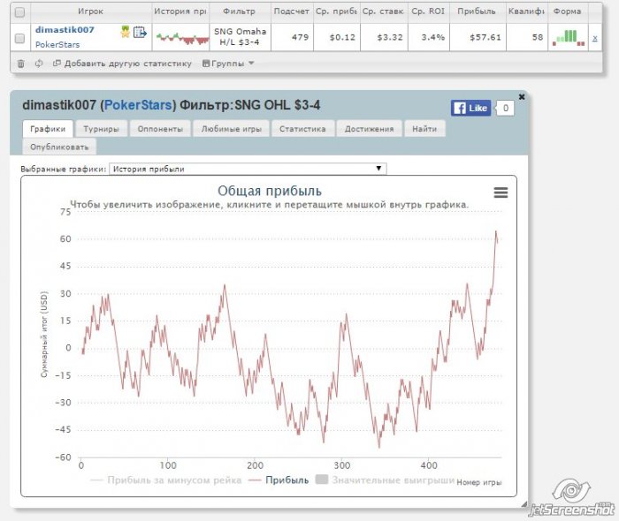
Task: Click the 58 value in Квалиф. column
Action: point(538,37)
